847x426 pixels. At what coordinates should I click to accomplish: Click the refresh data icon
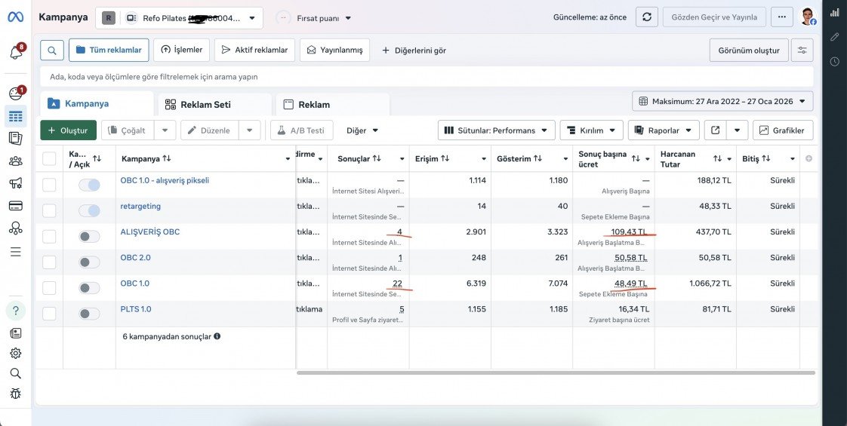tap(647, 17)
